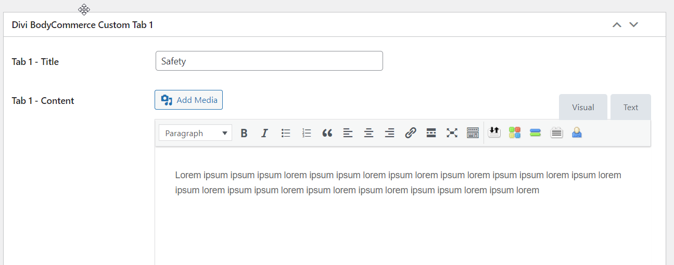Align text left
Viewport: 674px width, 265px height.
click(348, 133)
